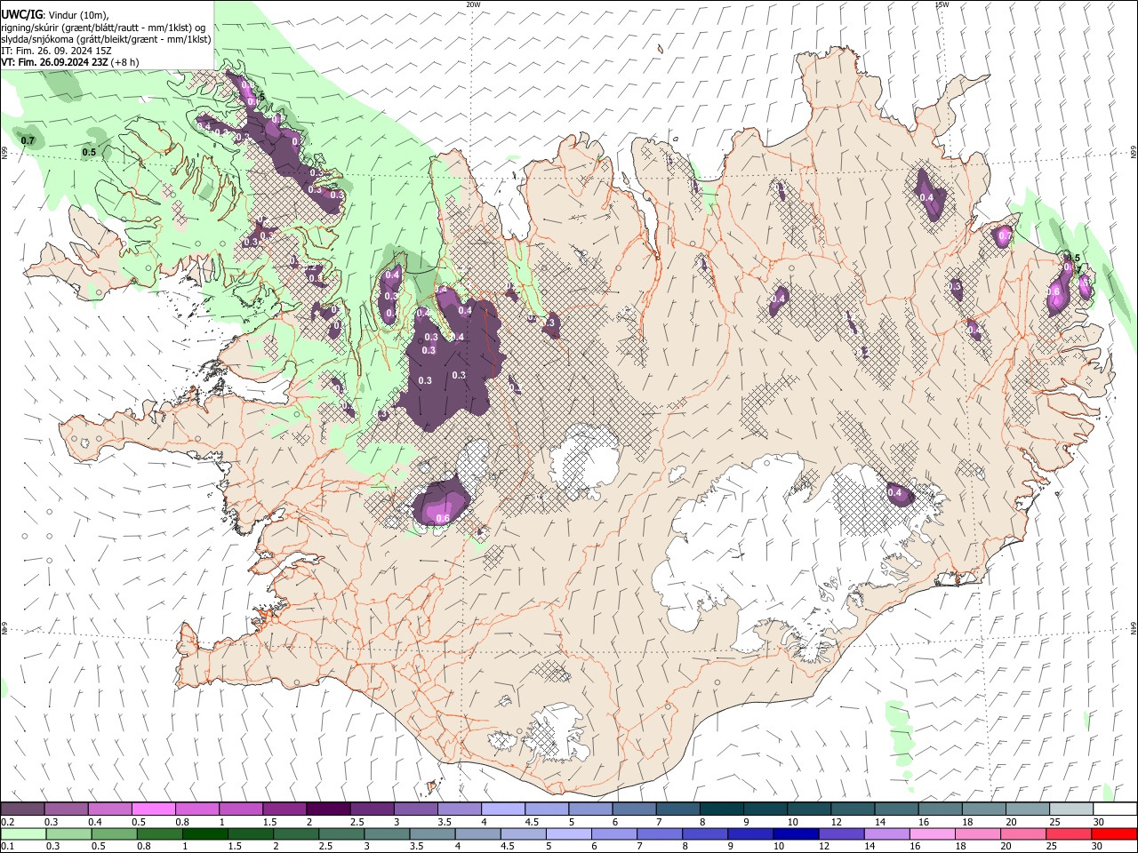Select the "rigning/skúrir (grænt/blátt/rautt - mm/1klst) og" line
The height and width of the screenshot is (853, 1138).
pos(103,27)
